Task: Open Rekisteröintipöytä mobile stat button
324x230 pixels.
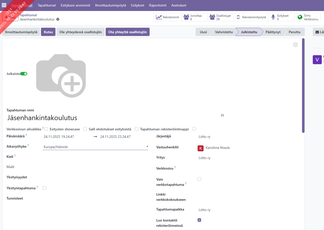Action: (x=252, y=17)
